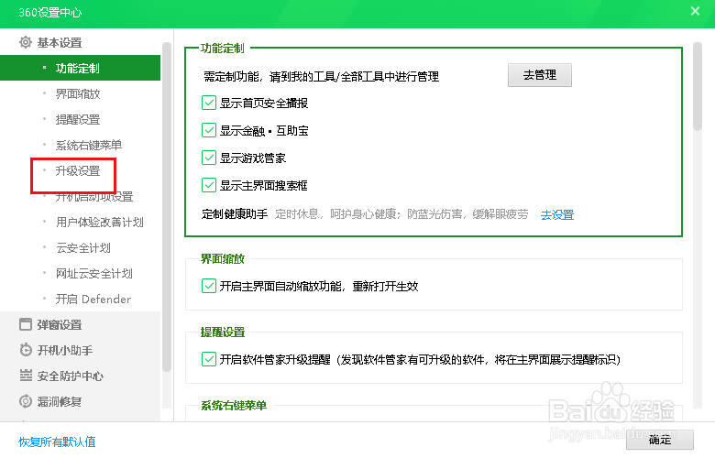This screenshot has width=715, height=458.
Task: Expand 开机小助手 section
Action: [65, 350]
